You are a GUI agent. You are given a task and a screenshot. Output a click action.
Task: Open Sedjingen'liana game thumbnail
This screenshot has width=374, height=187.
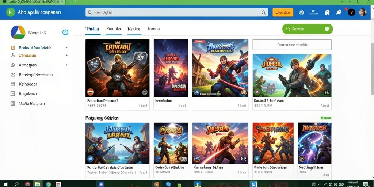click(314, 143)
